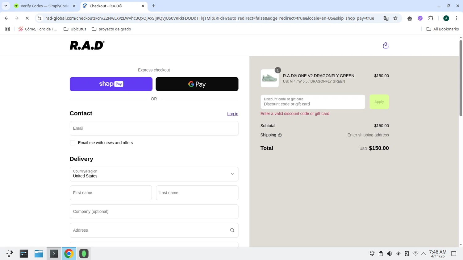The width and height of the screenshot is (463, 260).
Task: Click the Dragonfly Green shoe thumbnail
Action: [269, 78]
